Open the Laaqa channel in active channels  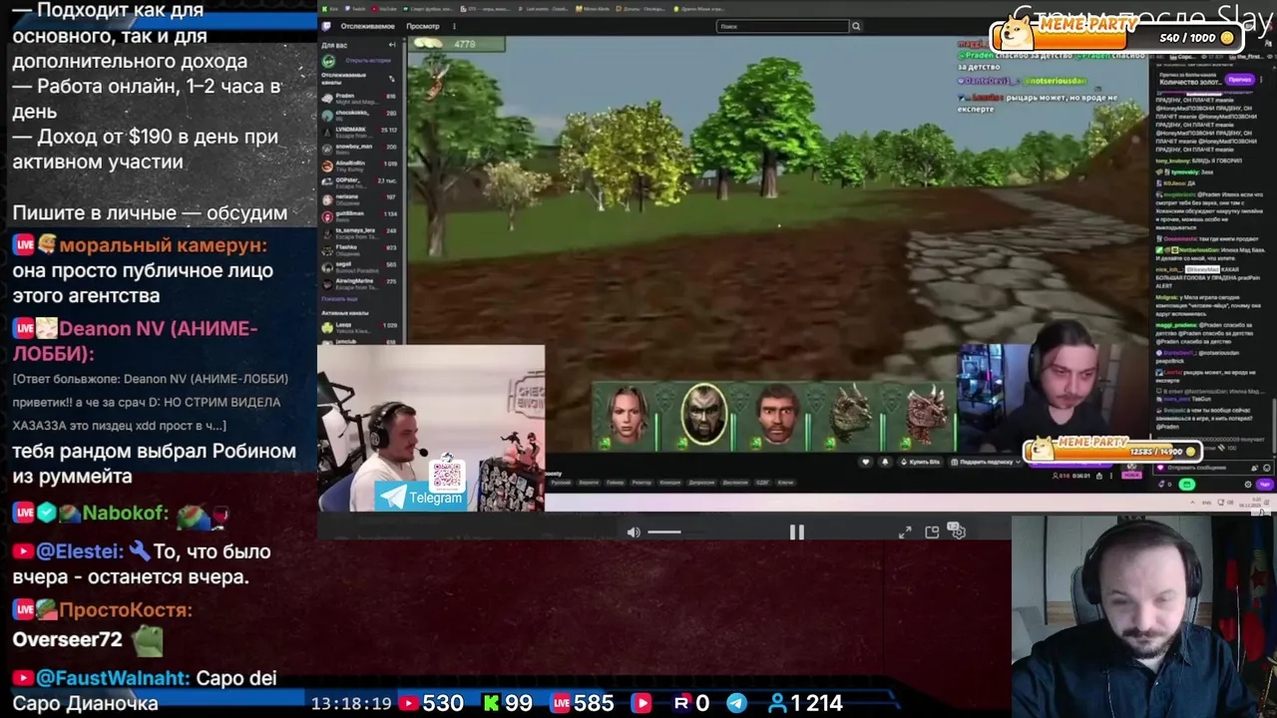361,328
